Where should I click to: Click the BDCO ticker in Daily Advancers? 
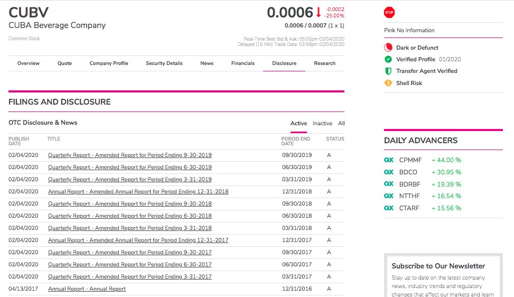point(408,172)
